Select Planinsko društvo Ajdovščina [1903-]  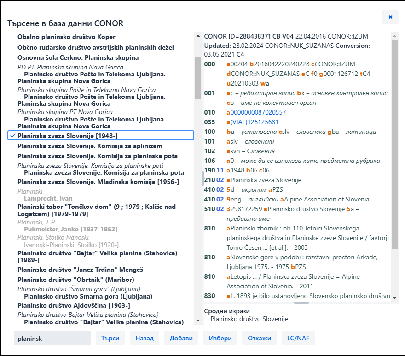pyautogui.click(x=74, y=305)
